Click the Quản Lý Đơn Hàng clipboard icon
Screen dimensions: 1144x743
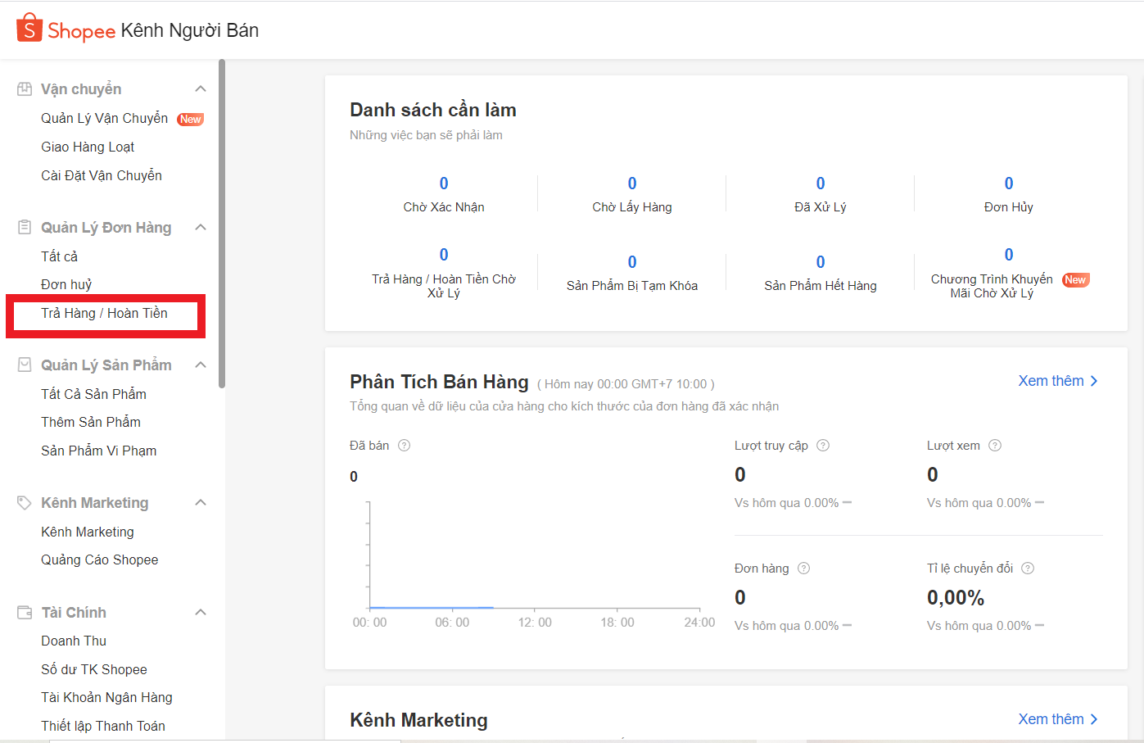pos(25,228)
